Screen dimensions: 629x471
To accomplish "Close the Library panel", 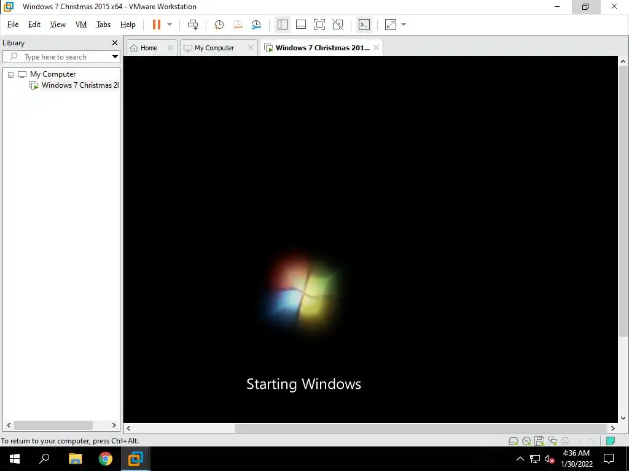I will (115, 42).
